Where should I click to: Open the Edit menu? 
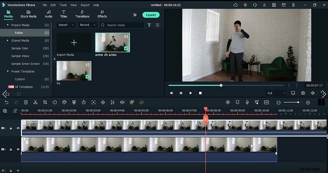pyautogui.click(x=53, y=5)
